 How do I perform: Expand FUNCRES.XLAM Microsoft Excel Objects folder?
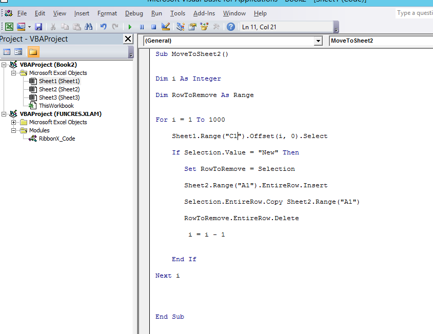(x=13, y=122)
